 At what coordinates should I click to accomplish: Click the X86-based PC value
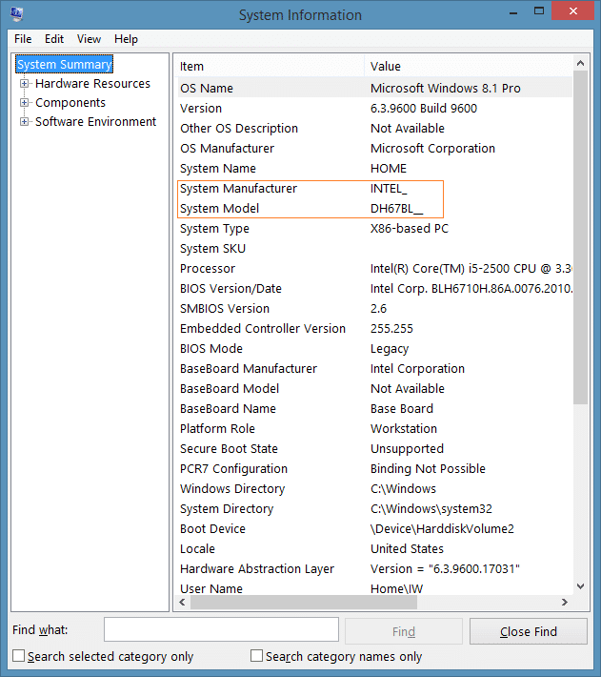410,229
